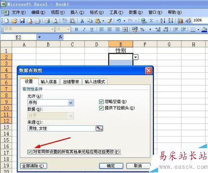208x173 pixels.
Task: Click the Copy icon
Action: [x=90, y=21]
